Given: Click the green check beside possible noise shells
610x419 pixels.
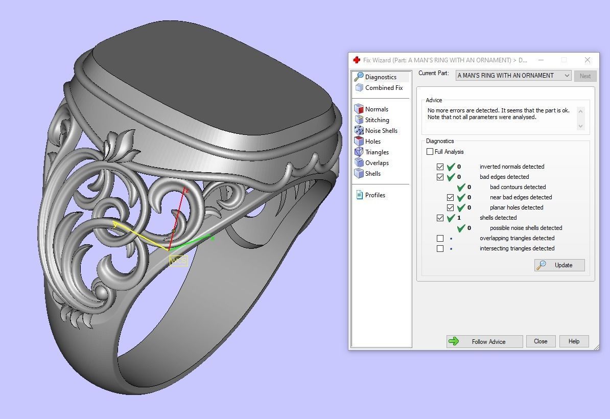Looking at the screenshot, I should (x=461, y=228).
